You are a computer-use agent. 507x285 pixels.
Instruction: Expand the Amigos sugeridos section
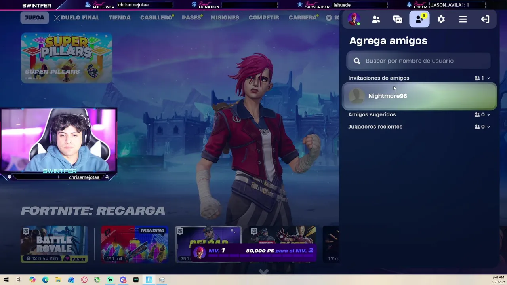coord(488,115)
